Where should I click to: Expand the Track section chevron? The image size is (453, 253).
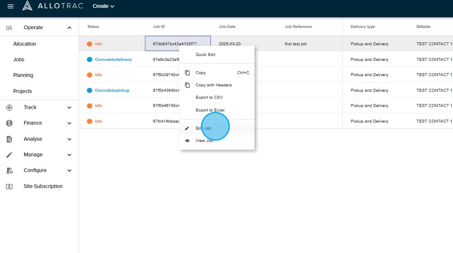(x=69, y=108)
